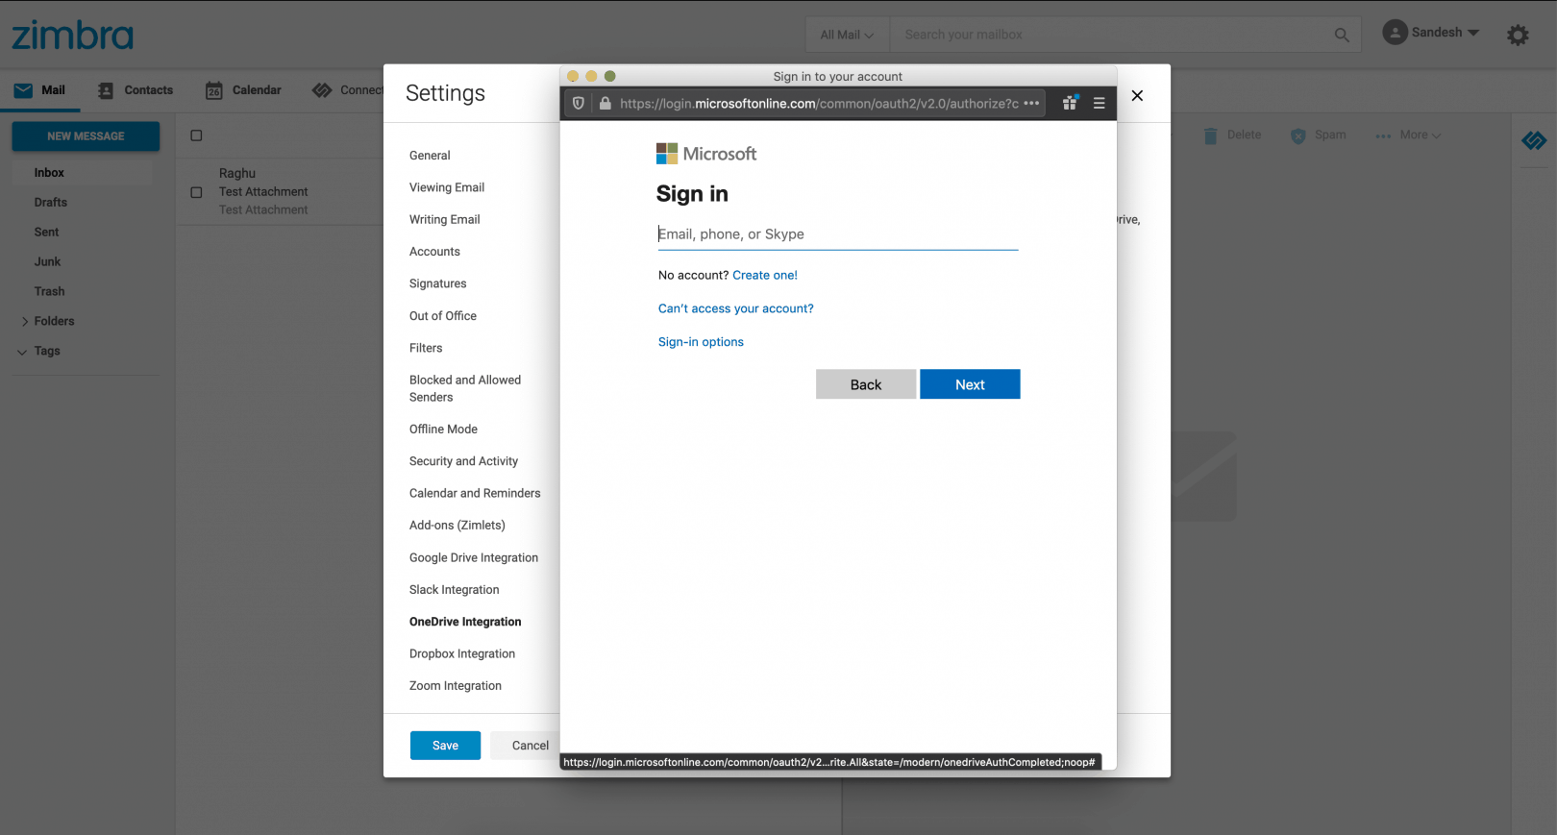
Task: Open page actions ellipsis in address bar
Action: click(x=1031, y=103)
